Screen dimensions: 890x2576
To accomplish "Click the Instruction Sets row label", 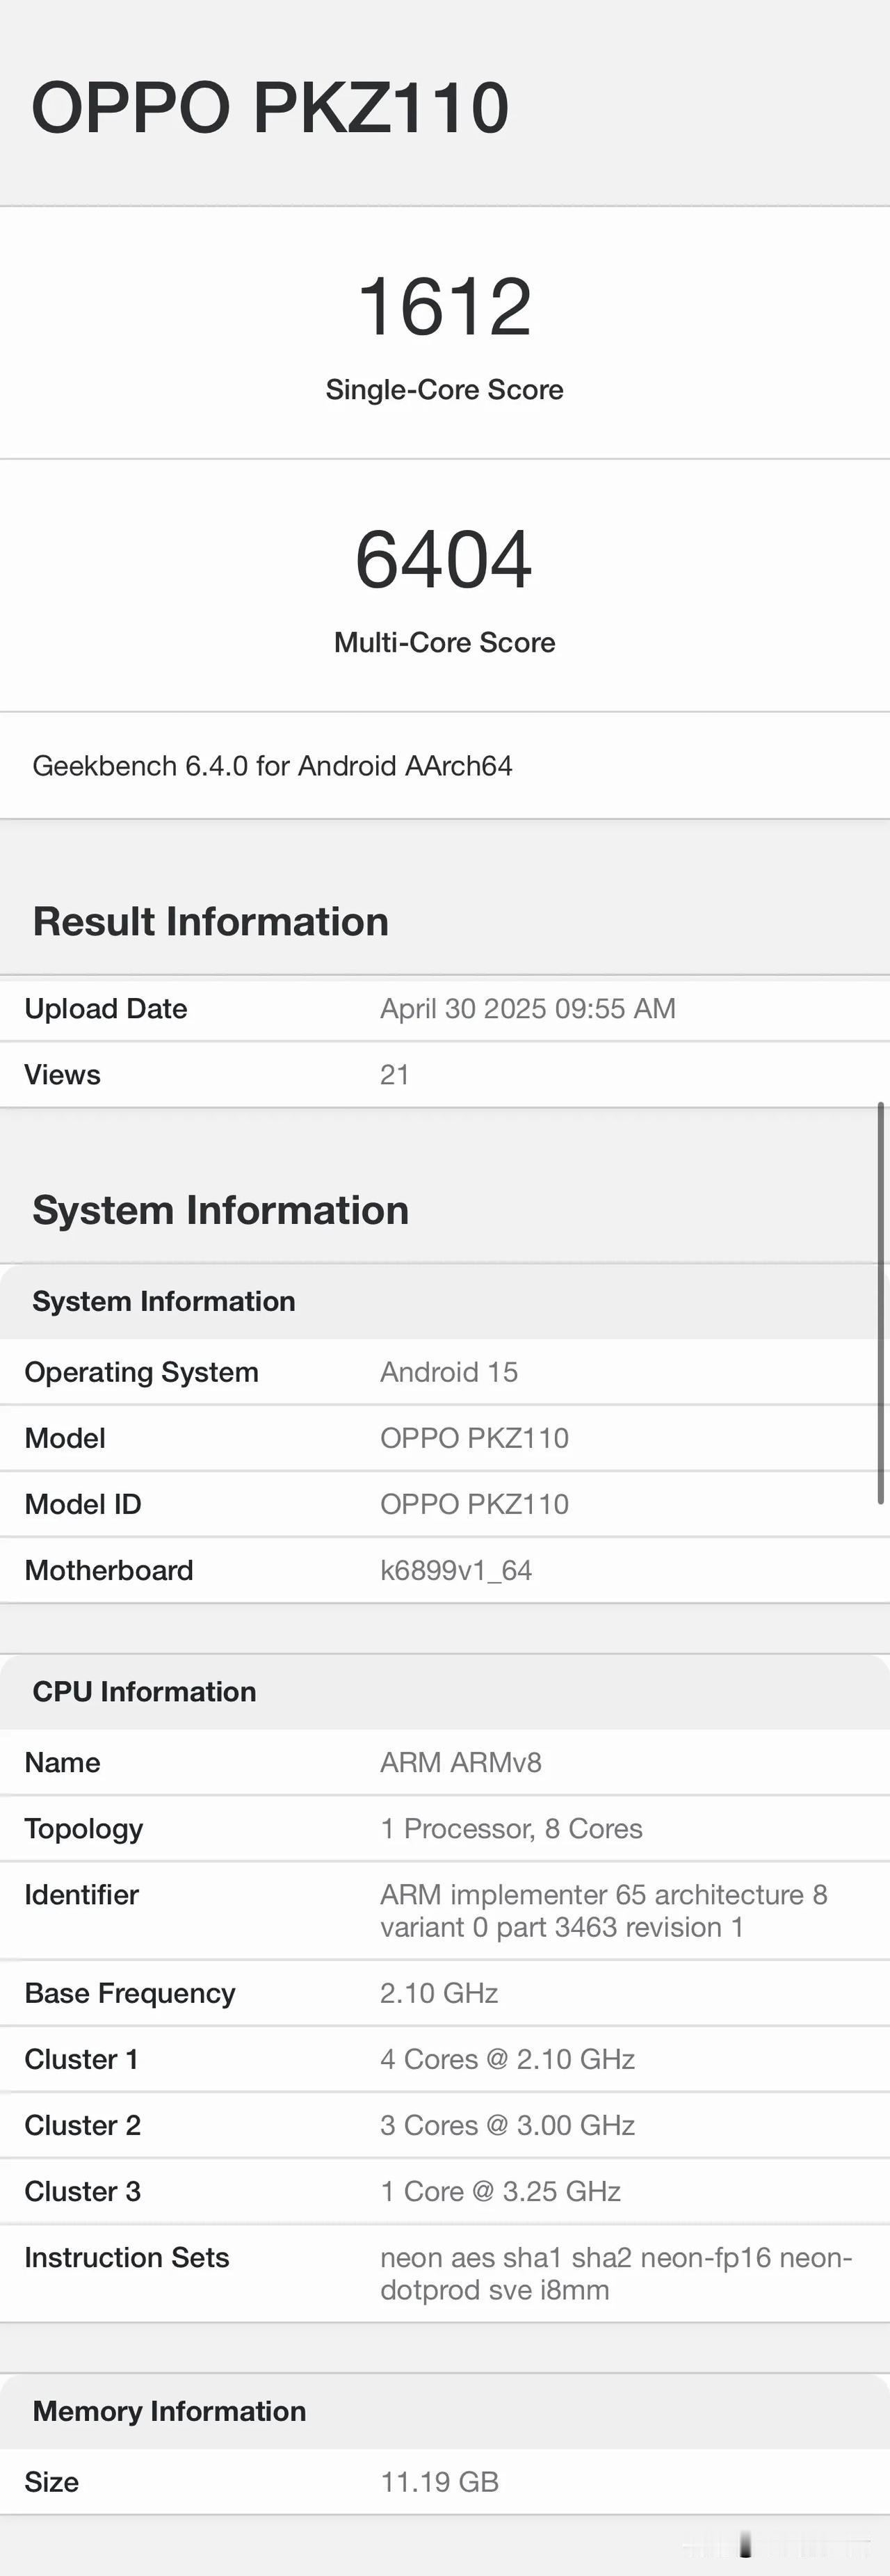I will click(127, 2257).
